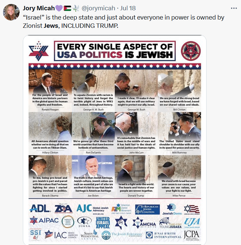Click the round red seal at image top right
The image size is (241, 245).
[191, 51]
